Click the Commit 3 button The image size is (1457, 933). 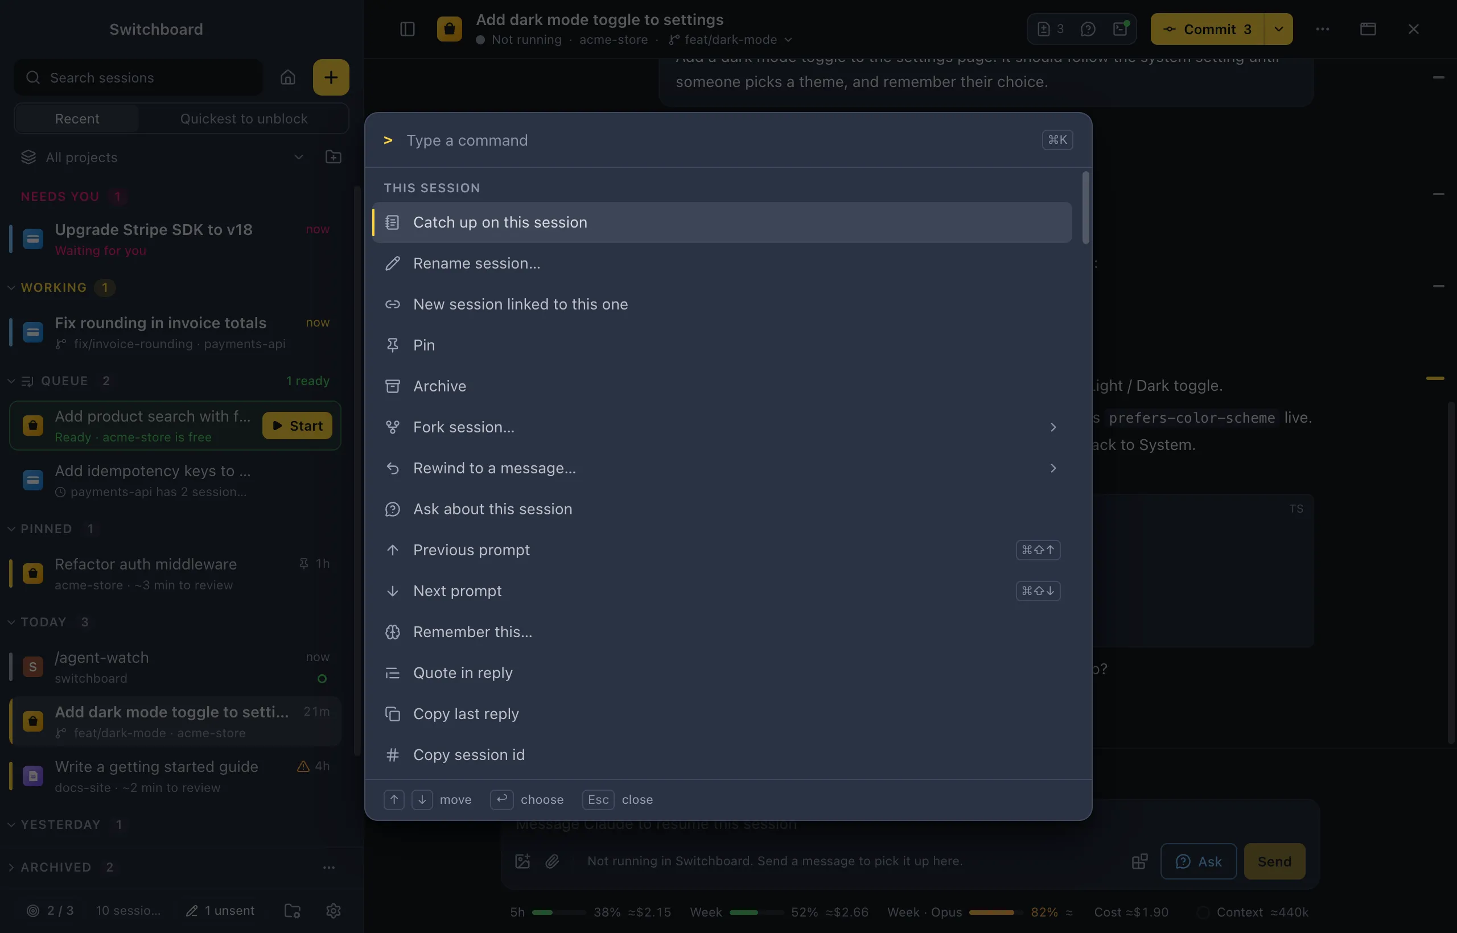coord(1207,29)
